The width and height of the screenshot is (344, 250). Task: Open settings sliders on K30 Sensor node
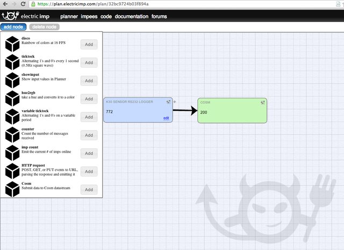[168, 102]
